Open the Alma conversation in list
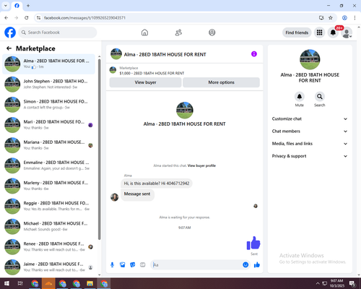The image size is (361, 289). [x=48, y=64]
